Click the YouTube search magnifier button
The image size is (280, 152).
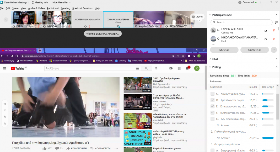146,68
